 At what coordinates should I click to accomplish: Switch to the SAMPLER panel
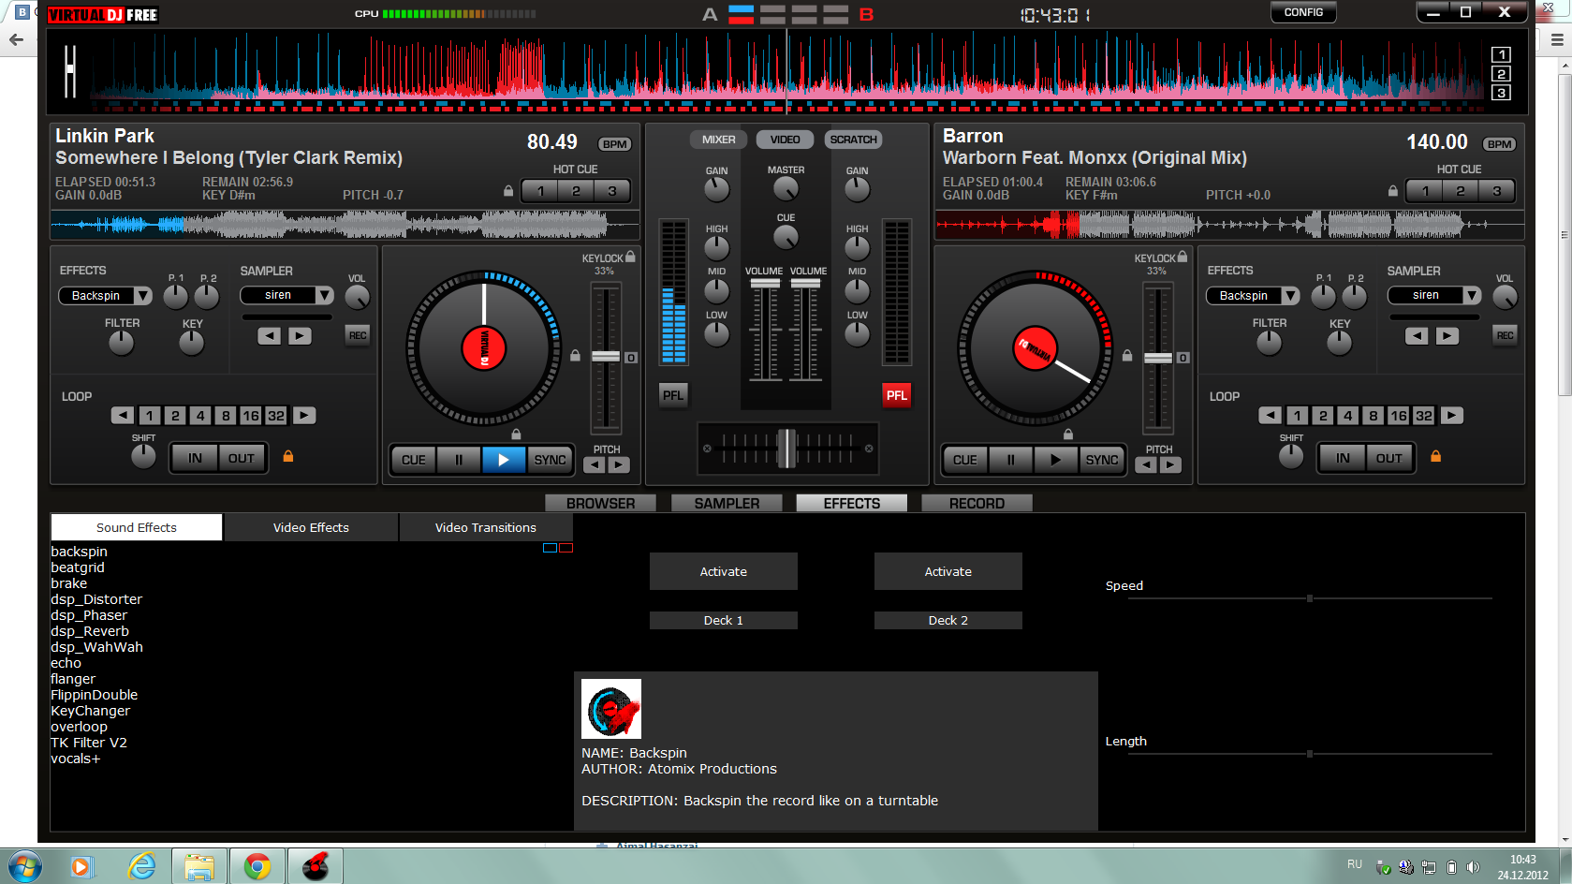tap(727, 503)
